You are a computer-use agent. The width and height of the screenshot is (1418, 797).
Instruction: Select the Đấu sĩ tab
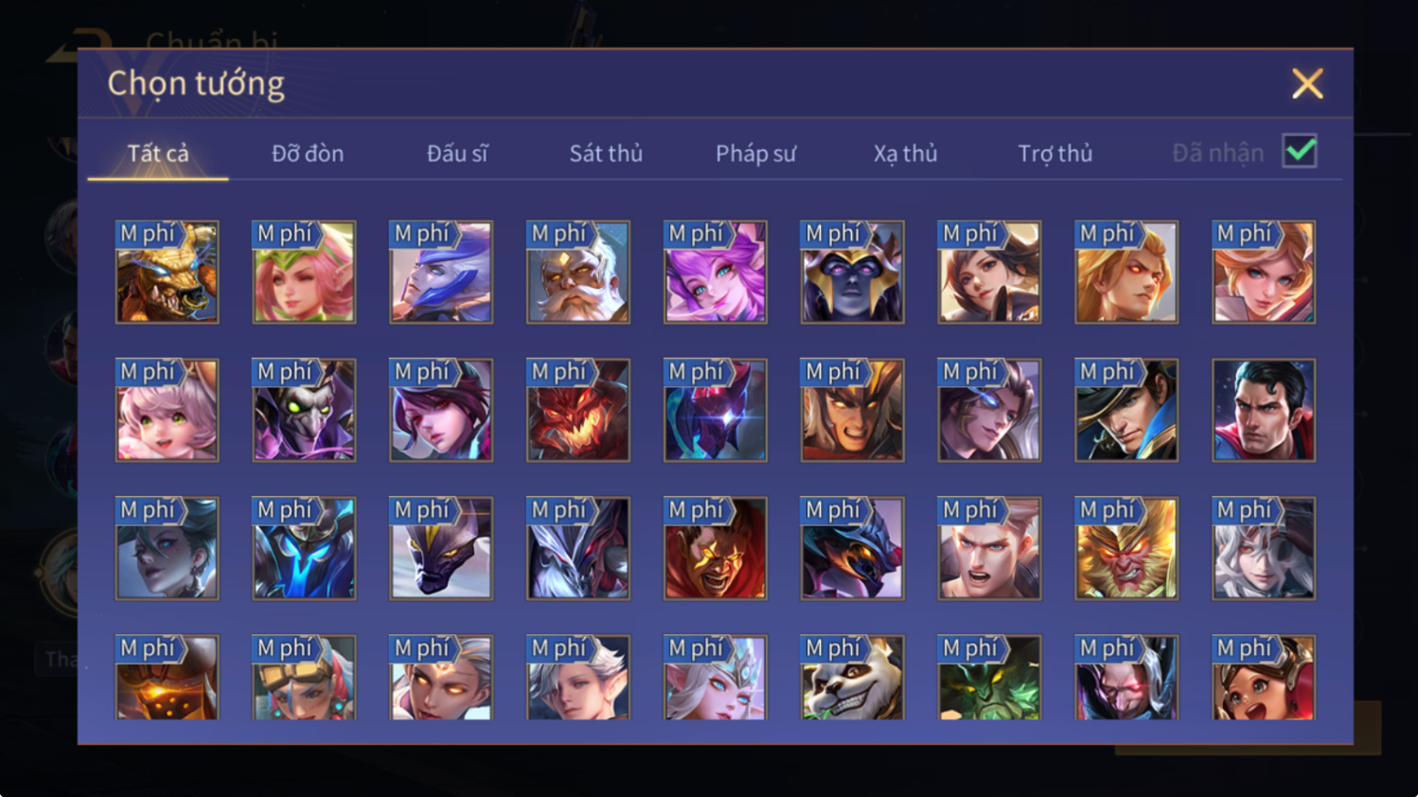[x=457, y=153]
